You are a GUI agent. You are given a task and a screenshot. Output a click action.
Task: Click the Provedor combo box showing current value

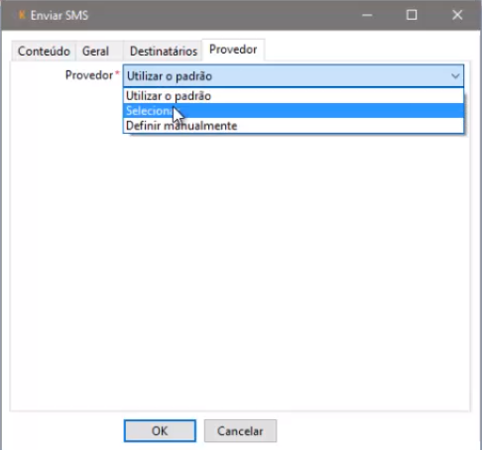pyautogui.click(x=294, y=76)
